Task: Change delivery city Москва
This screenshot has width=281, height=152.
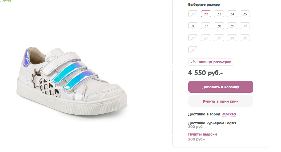Action: 229,114
